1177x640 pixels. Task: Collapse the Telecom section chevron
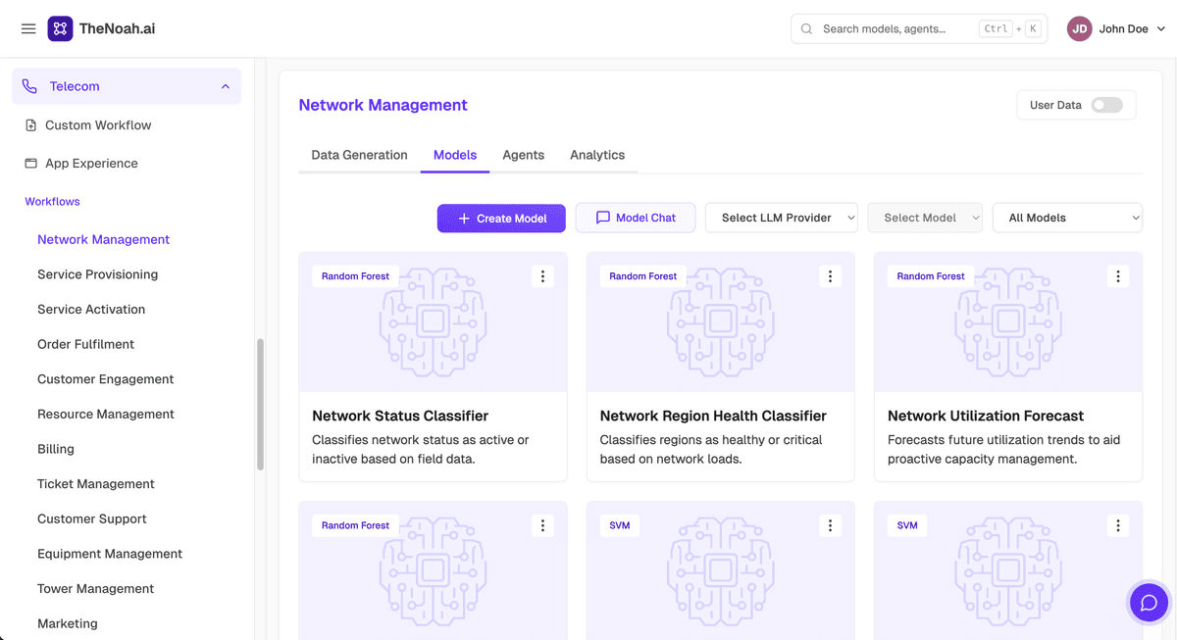pos(226,86)
